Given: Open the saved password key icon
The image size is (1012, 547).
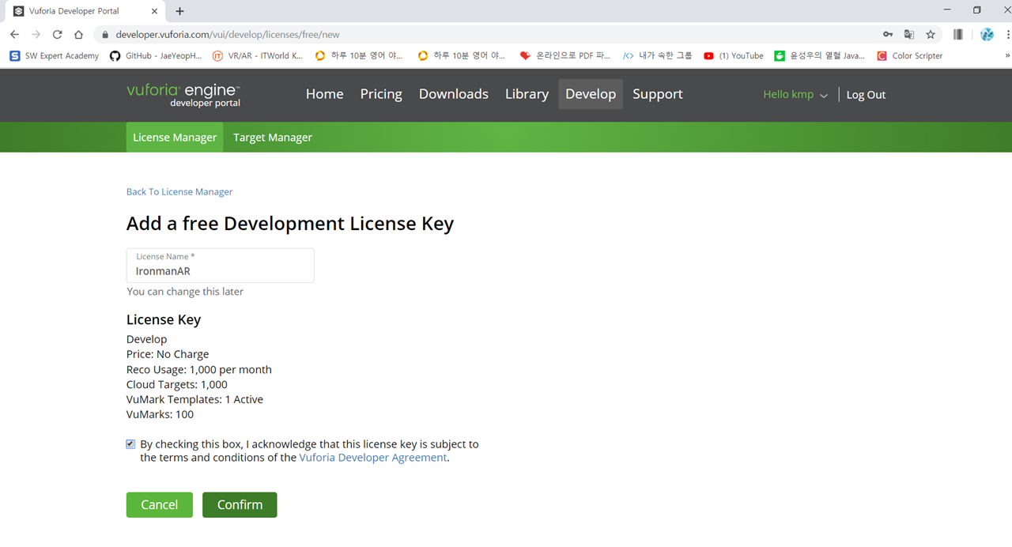Looking at the screenshot, I should coord(888,35).
